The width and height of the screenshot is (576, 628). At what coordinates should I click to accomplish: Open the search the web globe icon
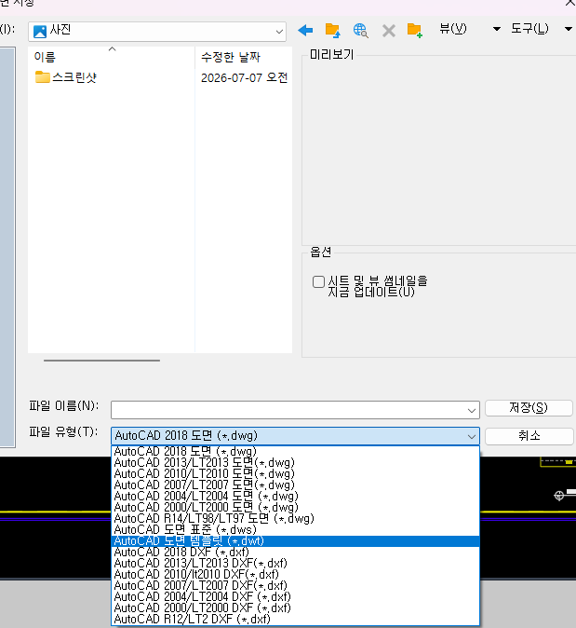[x=360, y=31]
